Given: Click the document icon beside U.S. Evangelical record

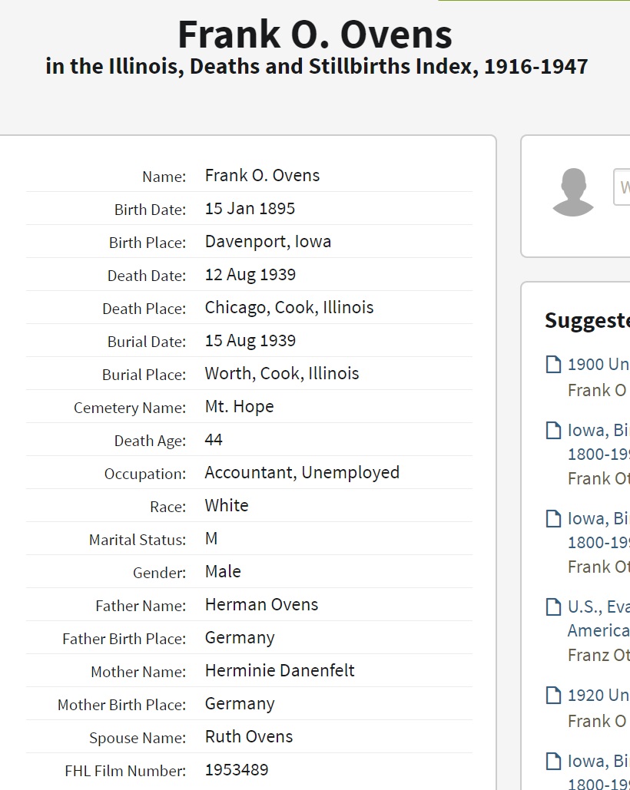Looking at the screenshot, I should [553, 607].
